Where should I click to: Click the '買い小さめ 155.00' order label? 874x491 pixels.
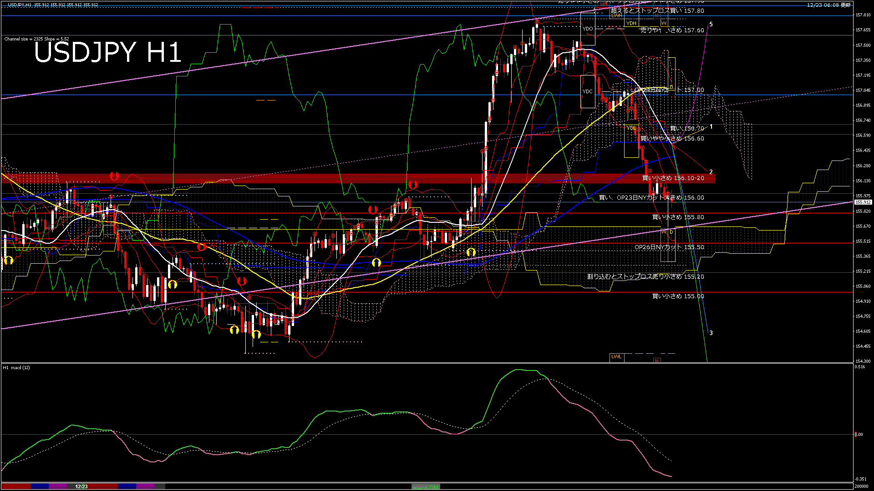(x=678, y=296)
